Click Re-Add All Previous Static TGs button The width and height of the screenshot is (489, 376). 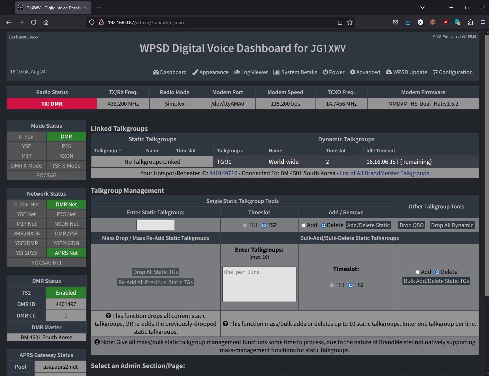[x=155, y=282]
